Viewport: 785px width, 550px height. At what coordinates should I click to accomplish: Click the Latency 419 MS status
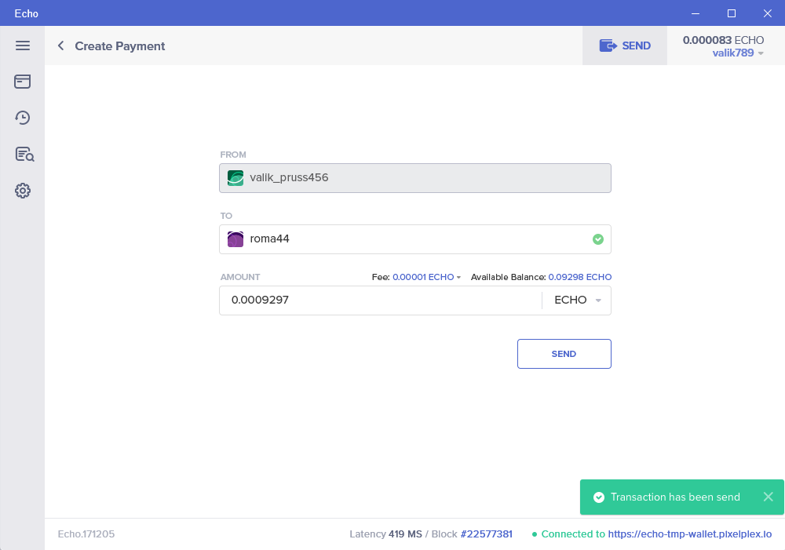tap(385, 534)
